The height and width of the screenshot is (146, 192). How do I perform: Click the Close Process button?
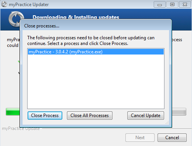point(45,116)
